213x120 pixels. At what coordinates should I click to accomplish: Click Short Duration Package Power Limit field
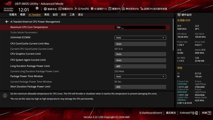(140, 87)
